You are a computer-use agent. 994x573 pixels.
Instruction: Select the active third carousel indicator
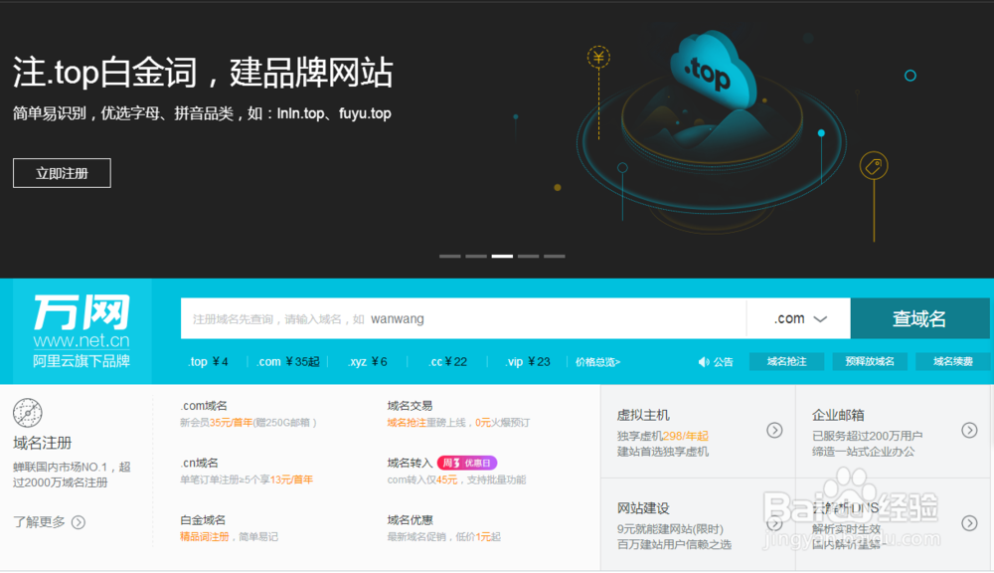point(502,257)
